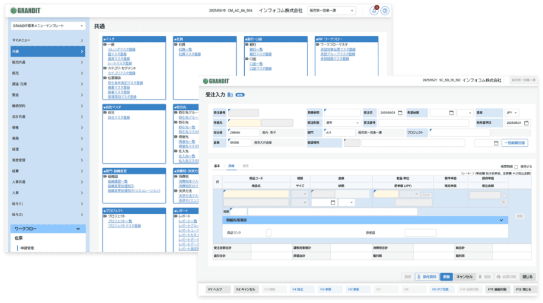Open calendar picker for 希望納期 field

pyautogui.click(x=451, y=113)
